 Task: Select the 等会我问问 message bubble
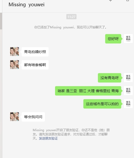tap(33, 117)
